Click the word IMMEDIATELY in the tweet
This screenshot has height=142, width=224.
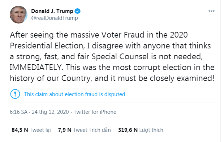(x=36, y=68)
